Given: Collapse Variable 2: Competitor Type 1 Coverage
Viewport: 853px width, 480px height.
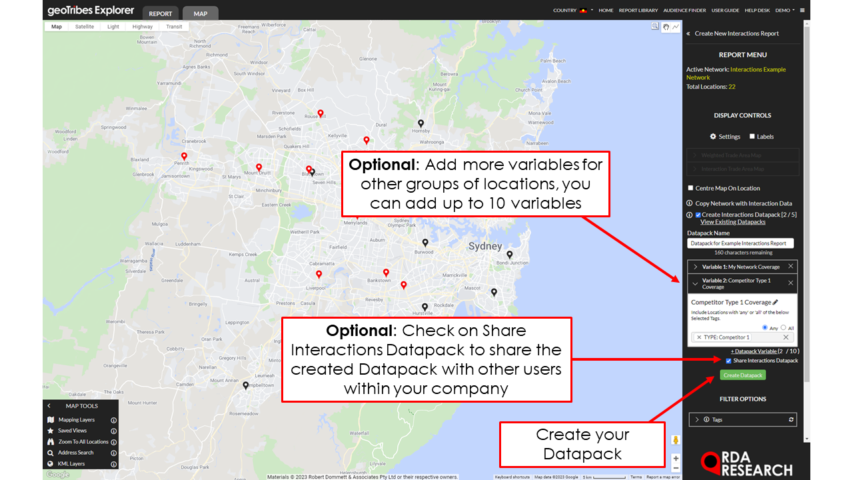Looking at the screenshot, I should (696, 283).
